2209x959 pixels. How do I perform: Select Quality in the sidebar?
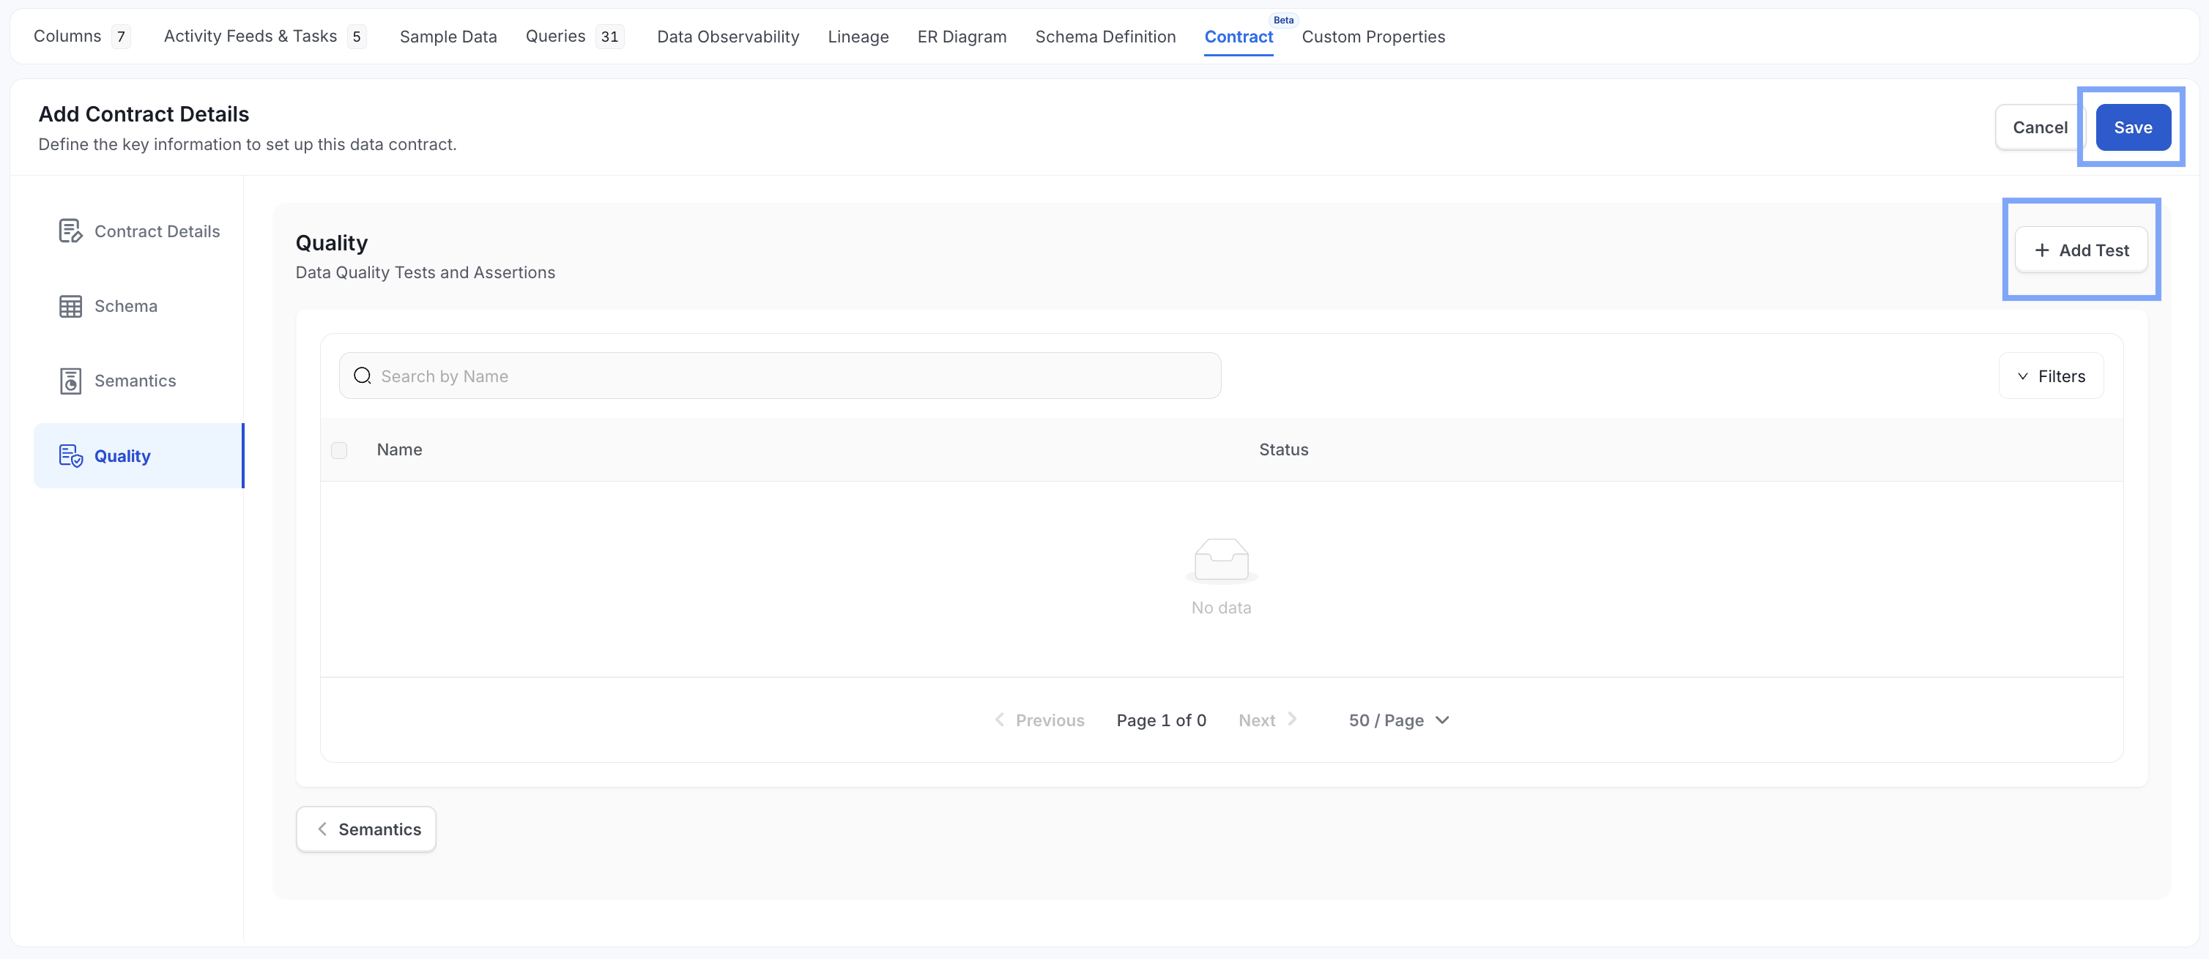(x=139, y=456)
